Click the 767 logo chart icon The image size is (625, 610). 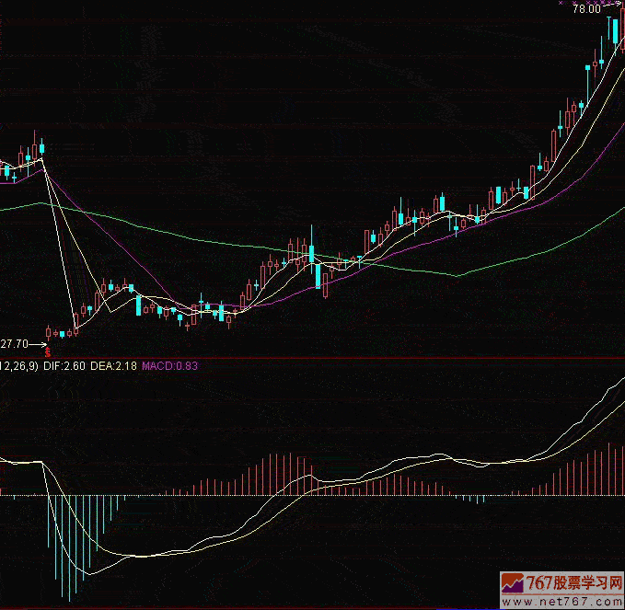coord(513,583)
